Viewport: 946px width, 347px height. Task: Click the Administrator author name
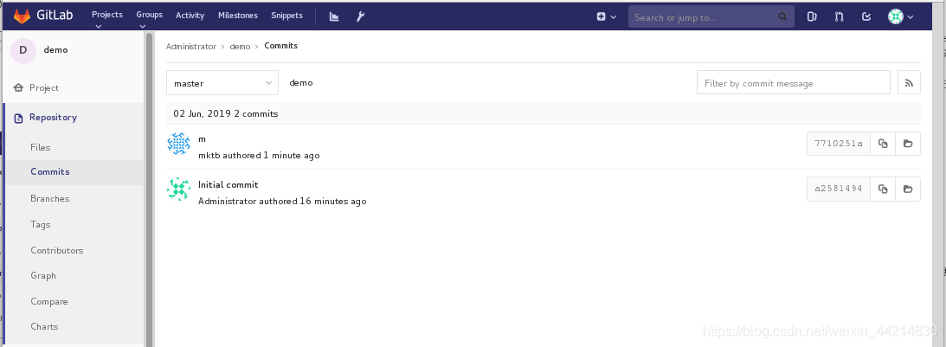pos(228,201)
